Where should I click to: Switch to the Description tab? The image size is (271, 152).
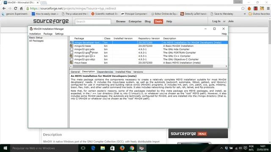tap(88, 71)
